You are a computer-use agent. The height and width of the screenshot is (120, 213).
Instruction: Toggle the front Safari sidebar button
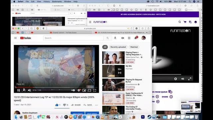click(x=32, y=28)
